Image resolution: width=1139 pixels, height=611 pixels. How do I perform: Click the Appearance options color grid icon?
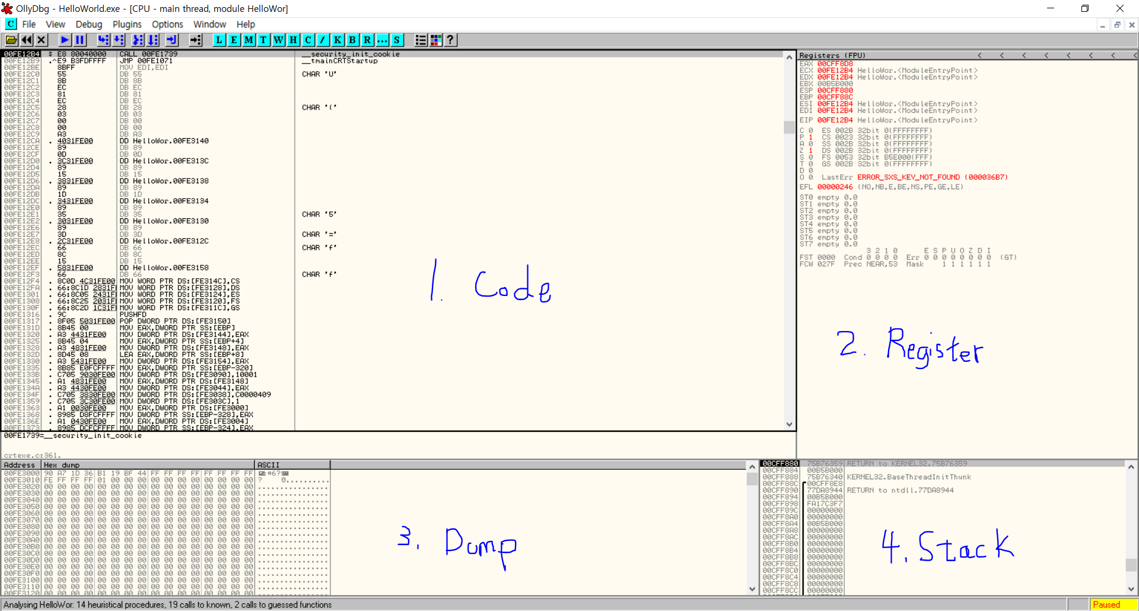[x=436, y=40]
